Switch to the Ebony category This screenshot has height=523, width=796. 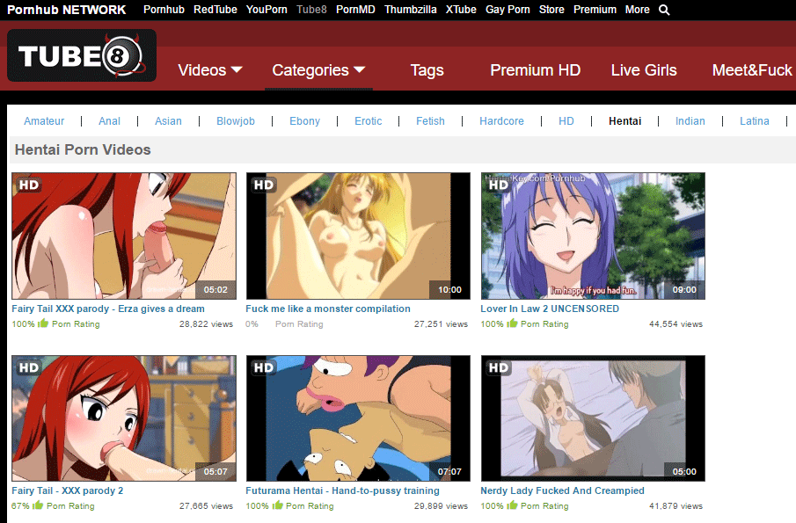click(304, 121)
